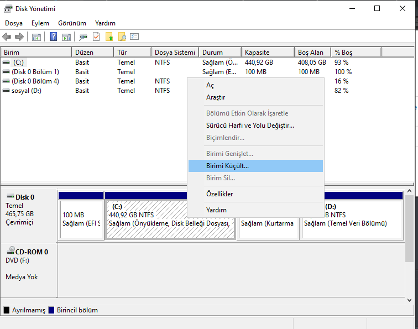Screen dimensions: 418x329
Task: Sort by the Boş Alan column header
Action: coord(313,53)
